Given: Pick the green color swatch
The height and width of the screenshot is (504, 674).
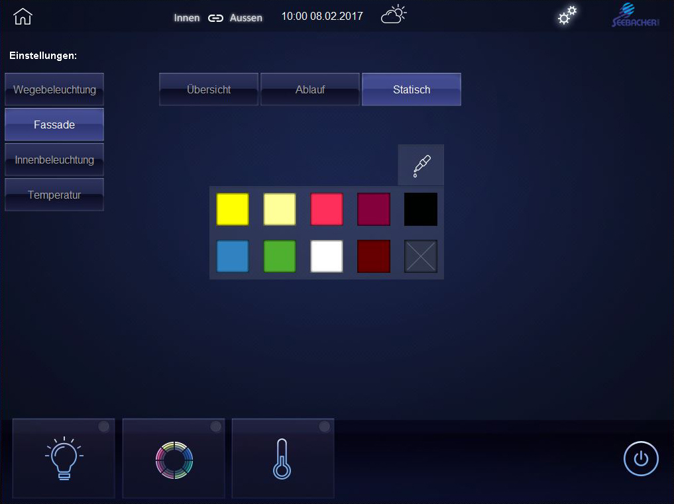Looking at the screenshot, I should [x=280, y=256].
